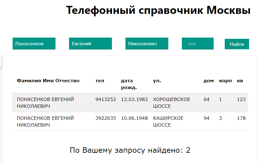
Task: Click the Найти search button
Action: point(237,44)
